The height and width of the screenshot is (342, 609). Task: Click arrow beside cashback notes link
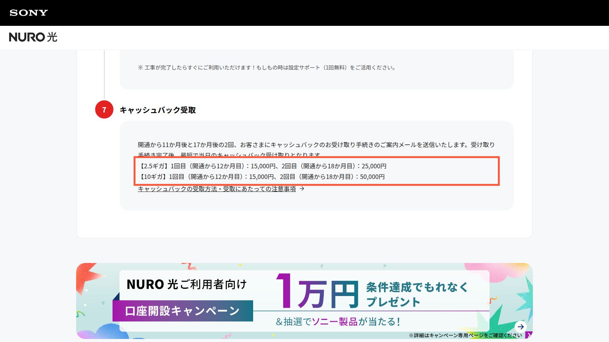pos(302,188)
